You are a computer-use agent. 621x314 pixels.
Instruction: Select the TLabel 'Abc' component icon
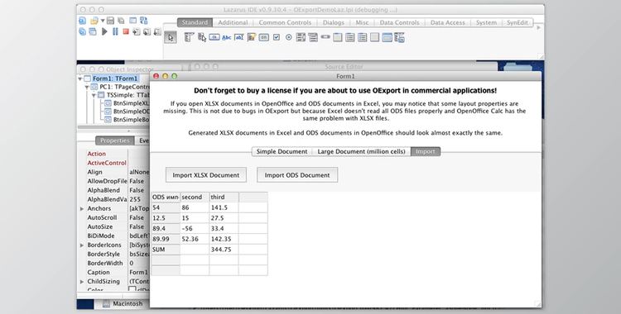point(227,37)
